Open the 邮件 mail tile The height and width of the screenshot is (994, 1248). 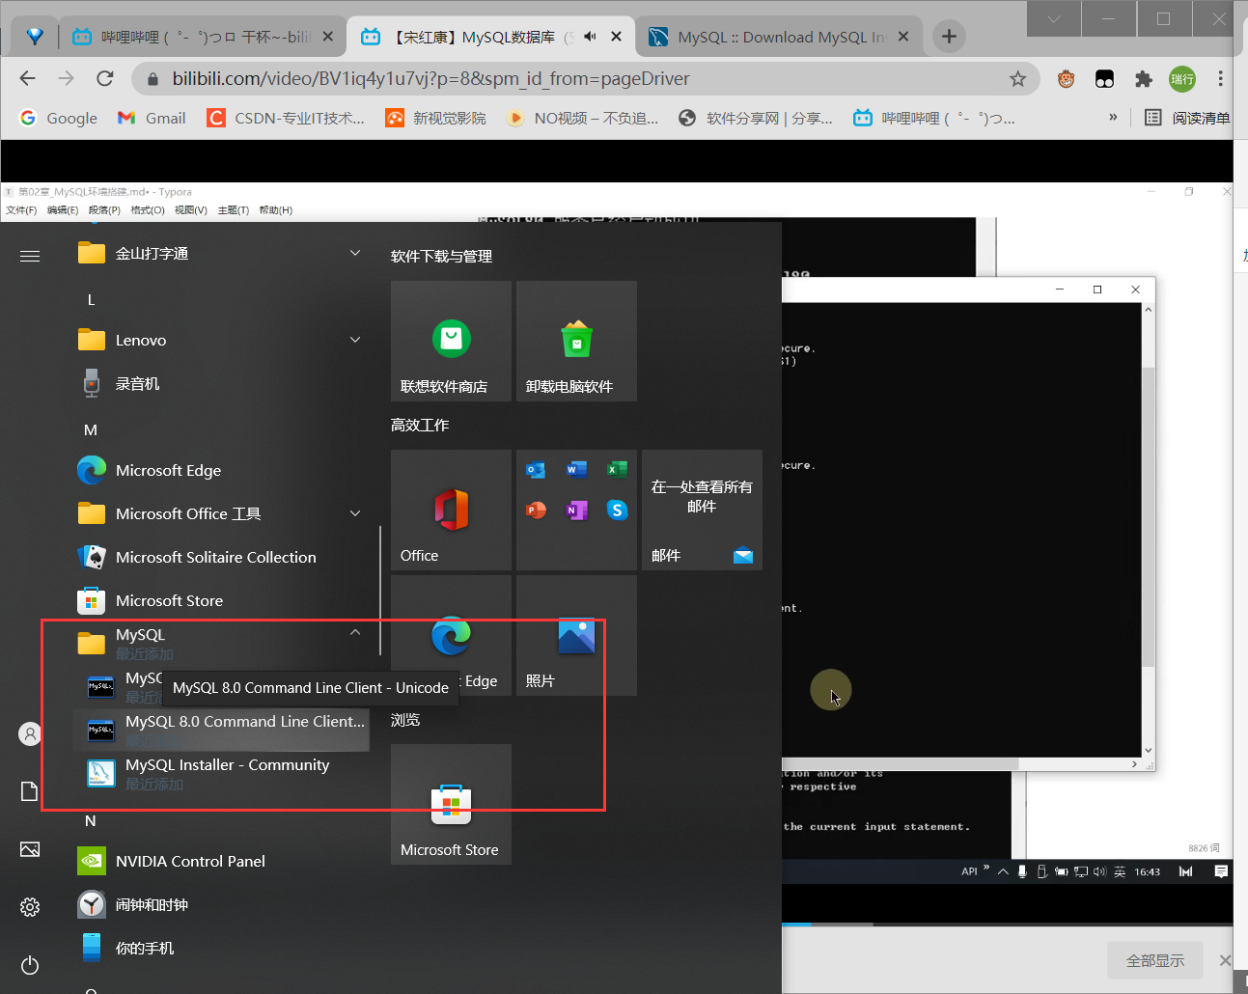(702, 510)
